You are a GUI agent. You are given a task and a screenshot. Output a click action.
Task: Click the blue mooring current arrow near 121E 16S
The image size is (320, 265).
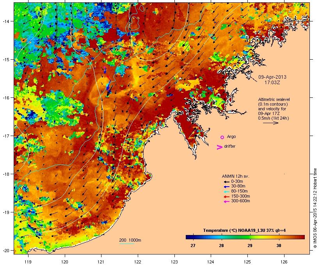[x=108, y=86]
